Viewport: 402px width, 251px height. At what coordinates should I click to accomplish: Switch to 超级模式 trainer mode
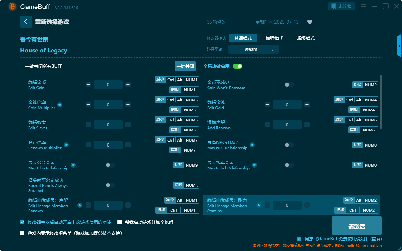click(306, 38)
